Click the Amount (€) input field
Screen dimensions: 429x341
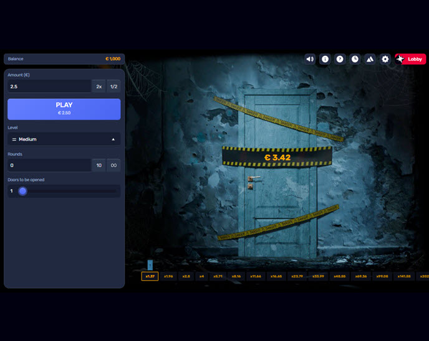49,86
